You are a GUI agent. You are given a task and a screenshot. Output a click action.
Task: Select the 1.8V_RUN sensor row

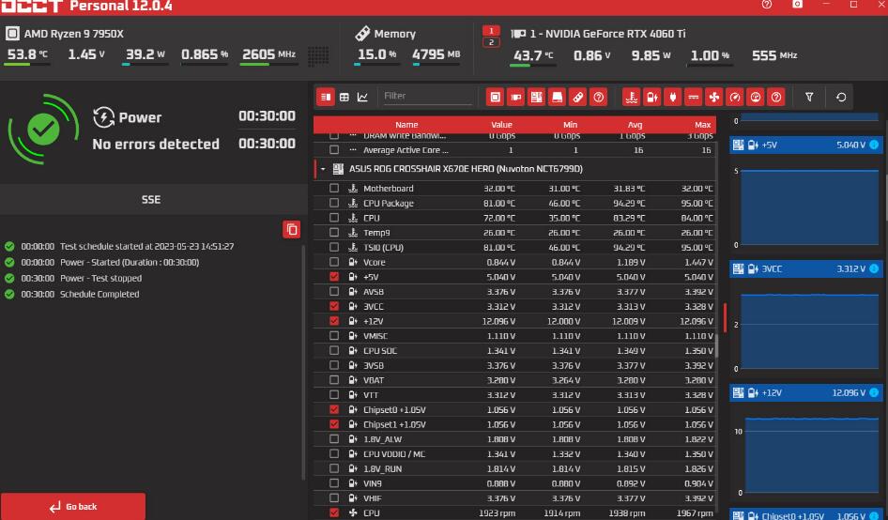tap(514, 468)
